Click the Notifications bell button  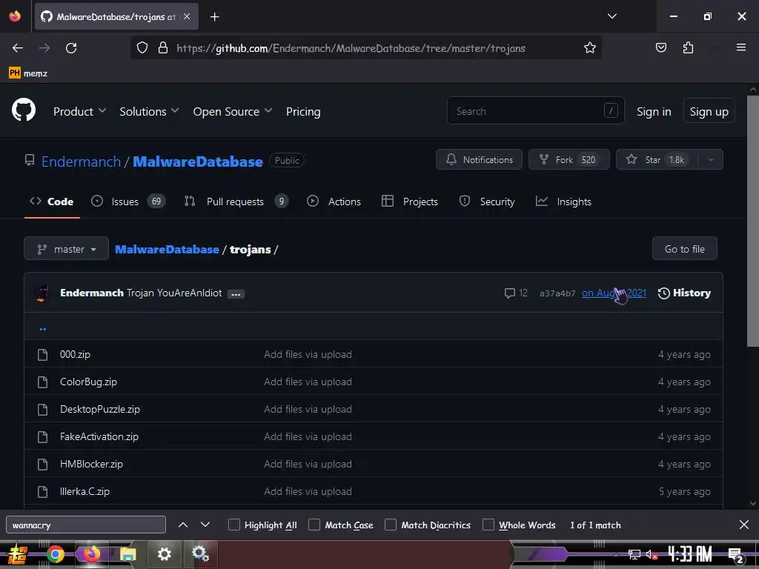coord(479,160)
